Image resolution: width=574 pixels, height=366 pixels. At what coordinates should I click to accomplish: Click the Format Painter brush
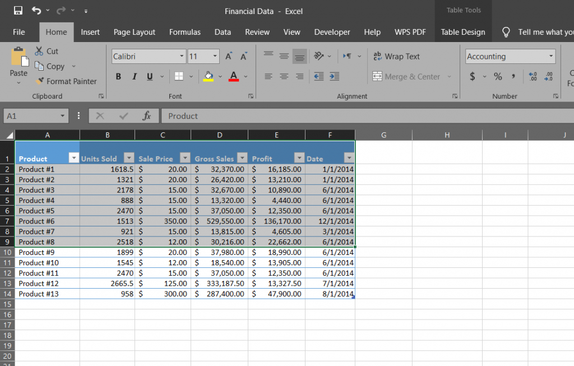point(66,81)
